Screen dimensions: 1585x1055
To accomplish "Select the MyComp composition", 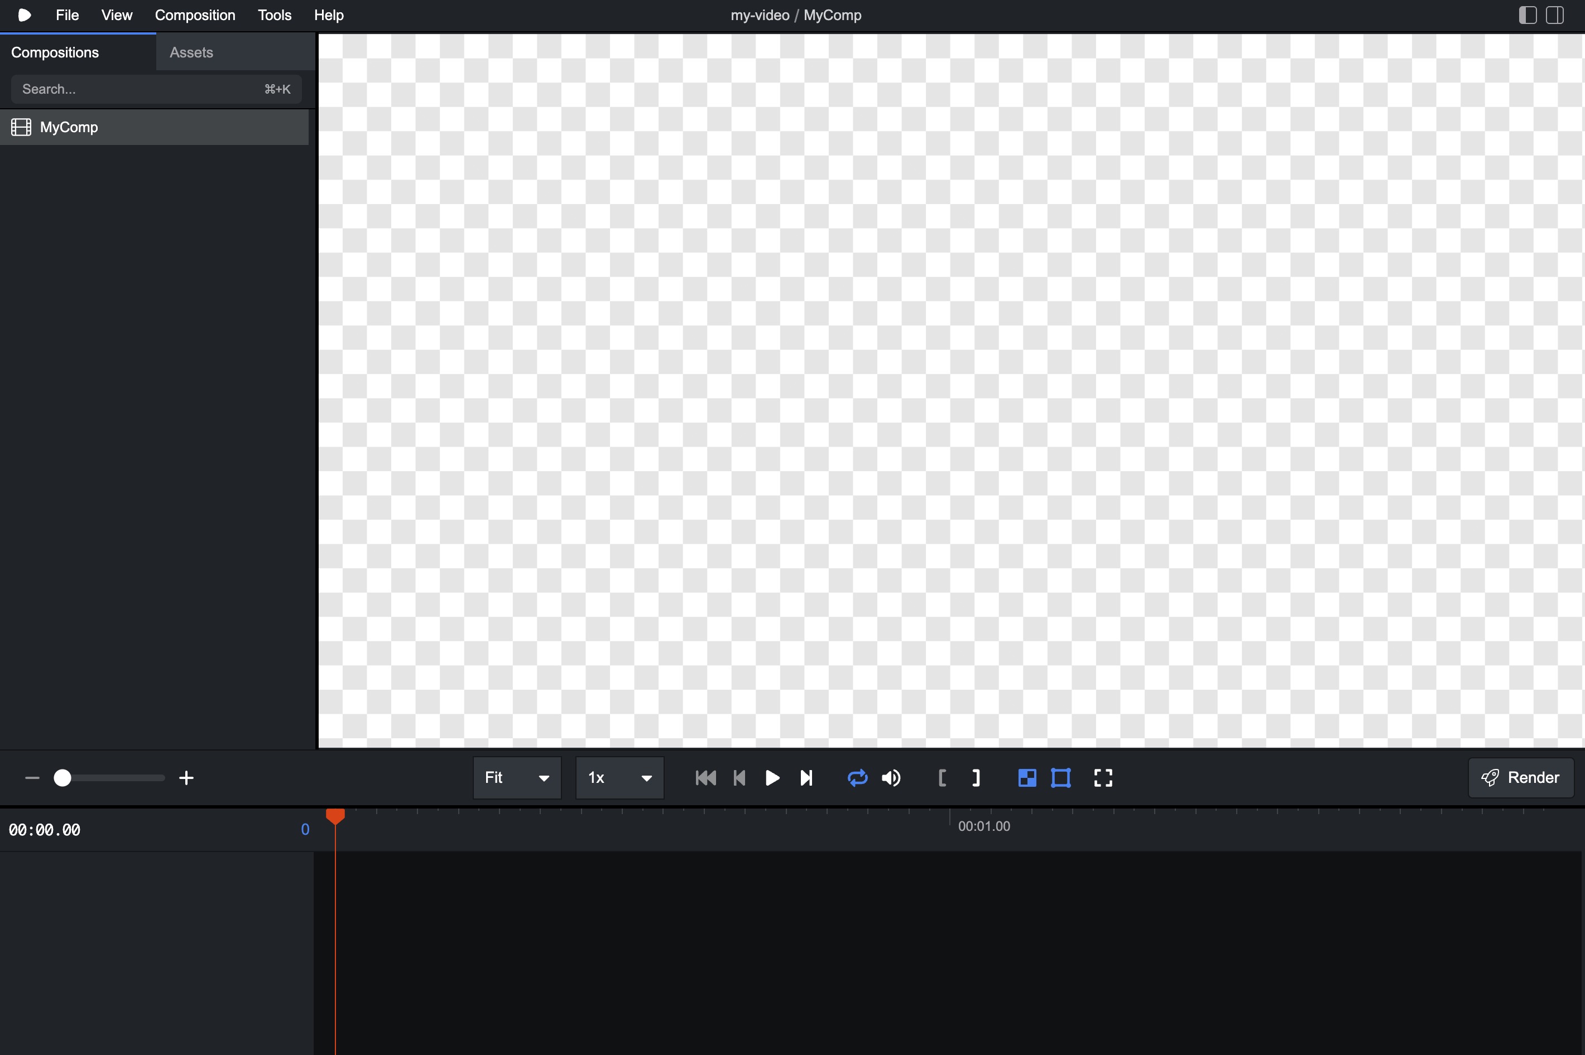I will [x=154, y=127].
